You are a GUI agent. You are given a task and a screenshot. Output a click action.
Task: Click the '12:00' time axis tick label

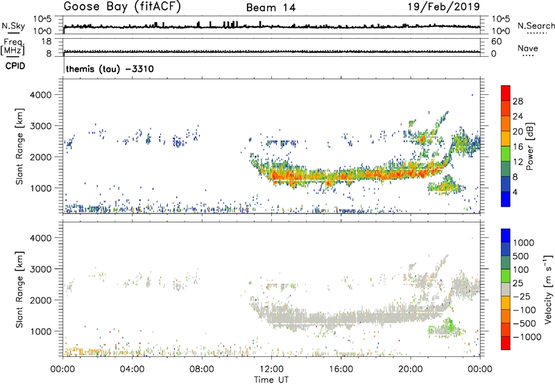point(271,369)
